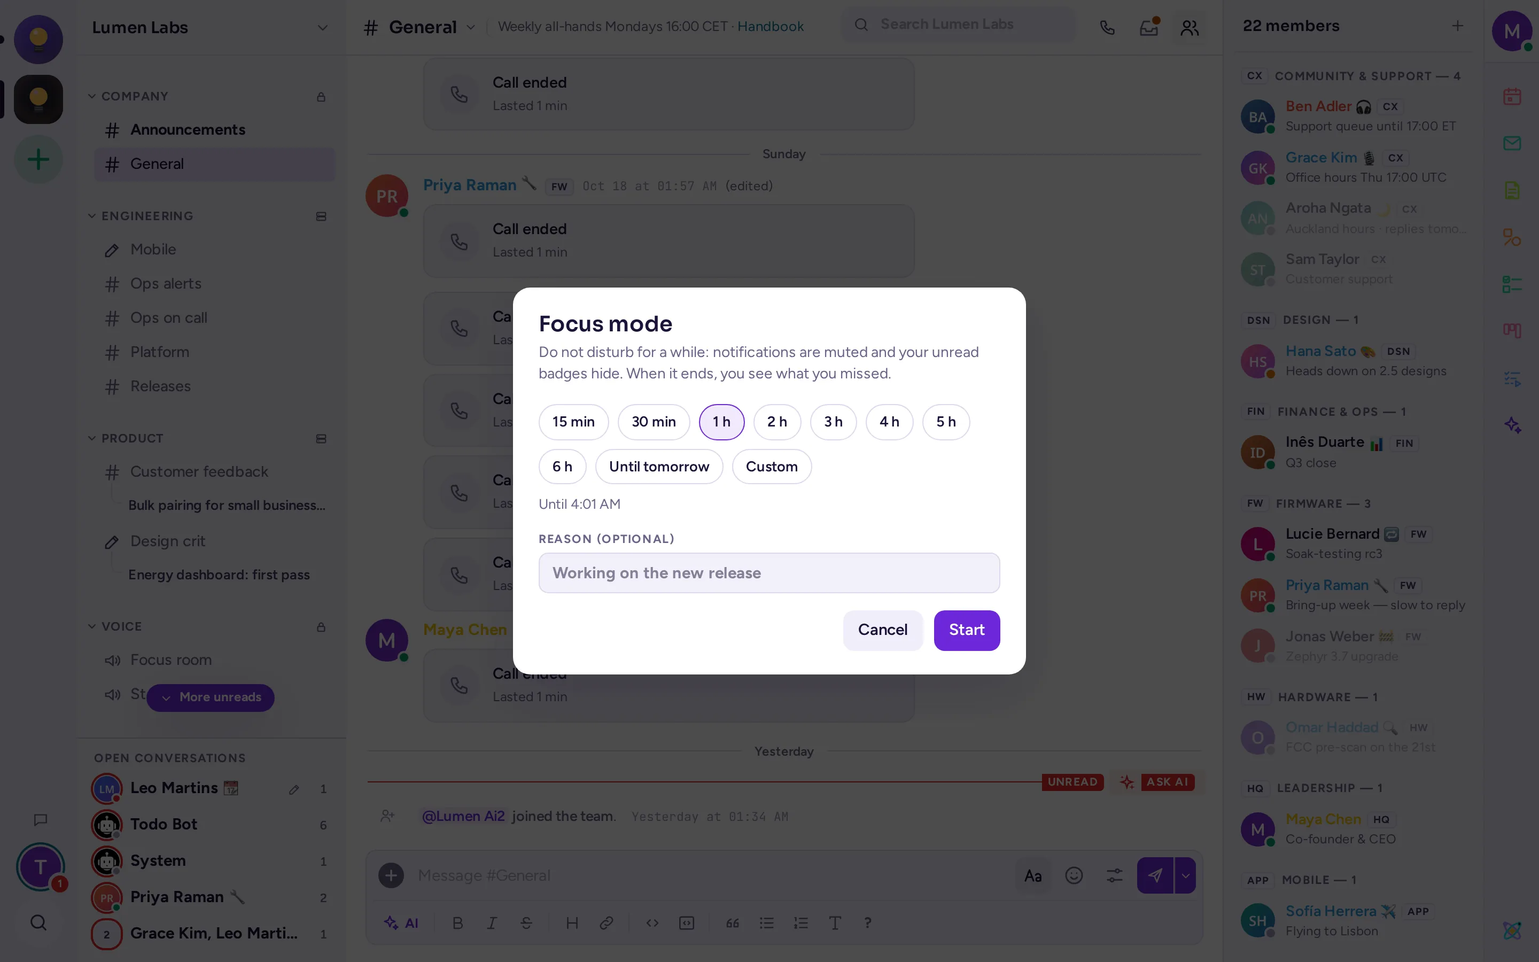The width and height of the screenshot is (1539, 962).
Task: Toggle bold formatting in the composer
Action: pyautogui.click(x=457, y=922)
